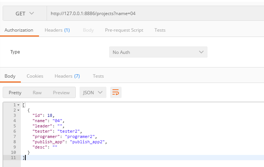
Task: Click line number 11 in gutter
Action: pyautogui.click(x=13, y=158)
